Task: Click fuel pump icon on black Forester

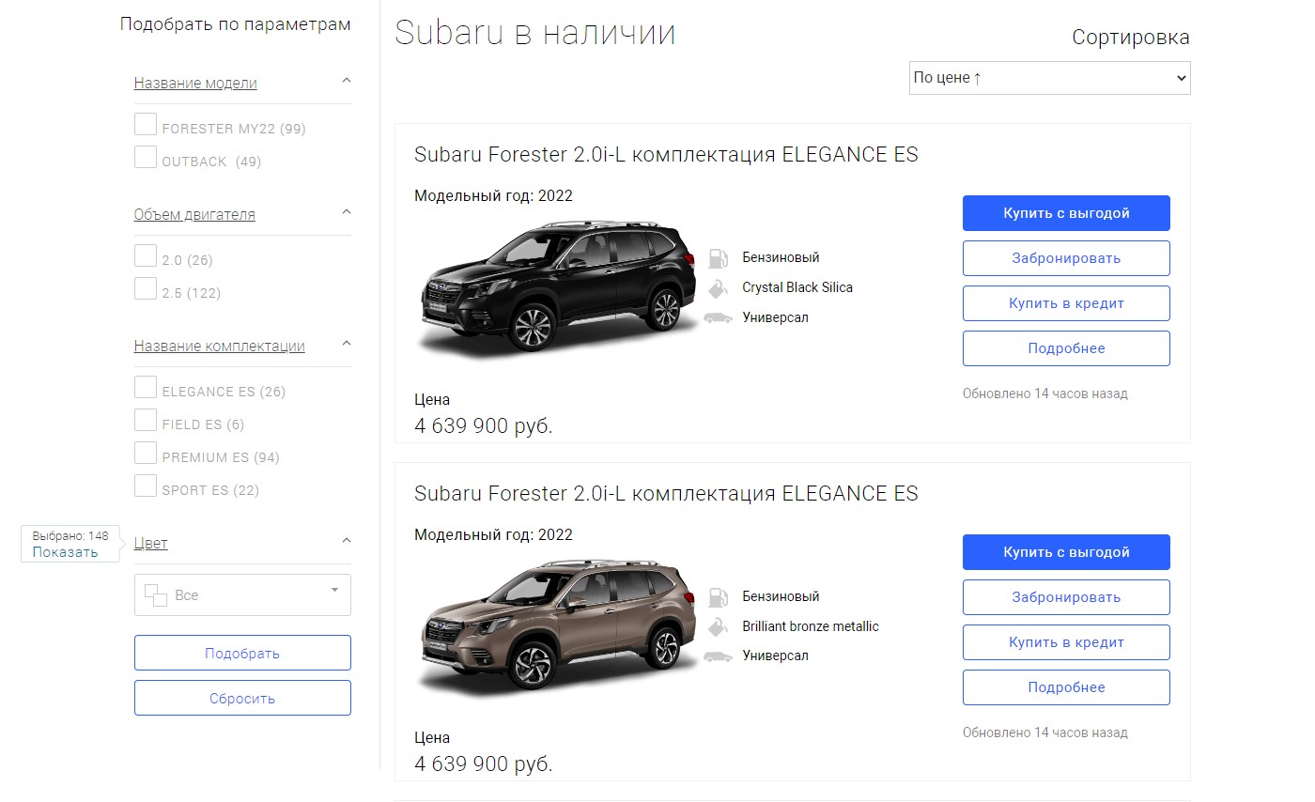Action: pyautogui.click(x=718, y=258)
